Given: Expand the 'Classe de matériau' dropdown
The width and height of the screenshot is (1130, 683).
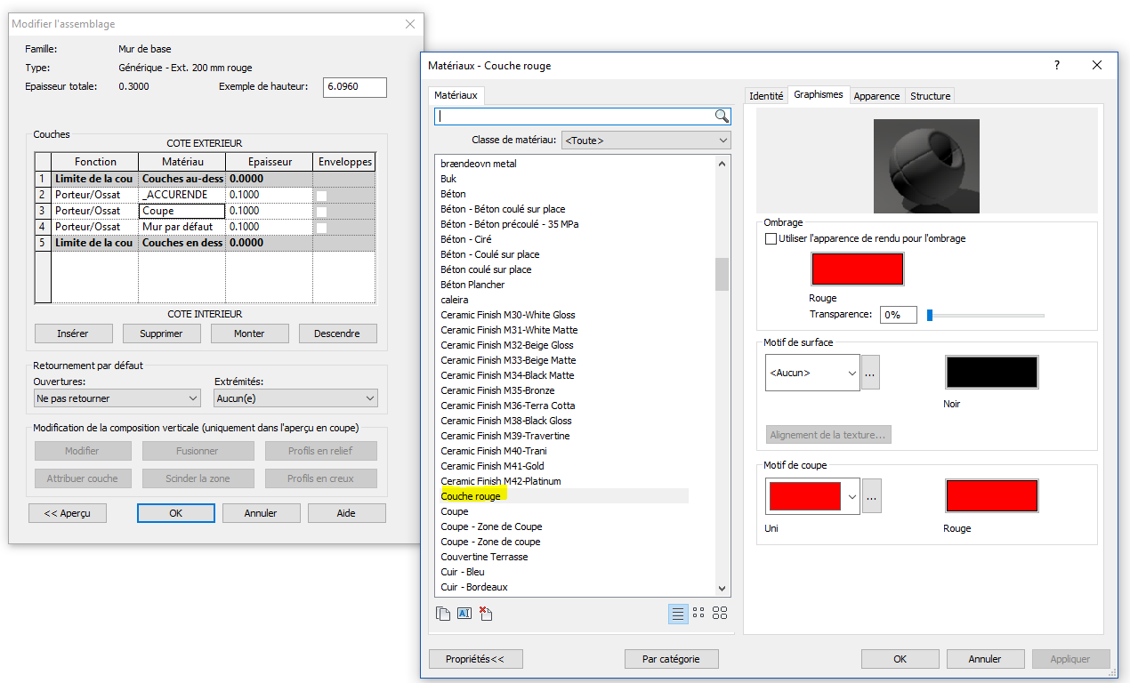Looking at the screenshot, I should tap(646, 141).
